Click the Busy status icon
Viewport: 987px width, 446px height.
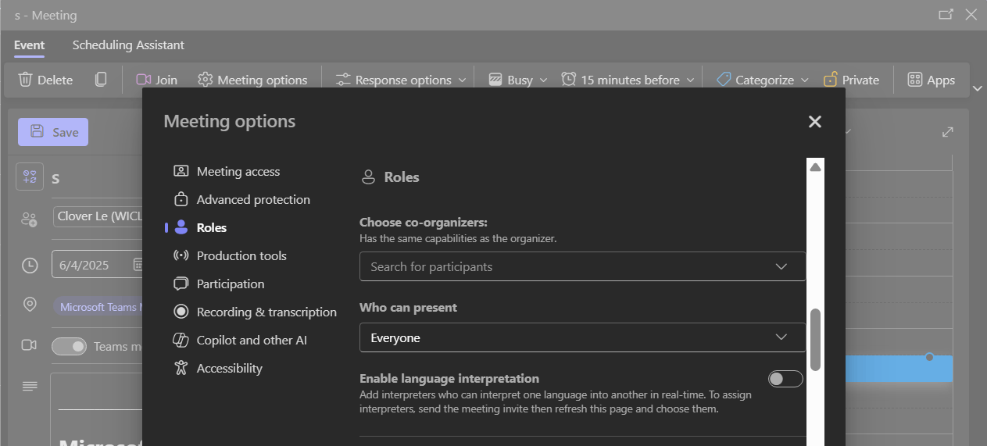click(495, 80)
